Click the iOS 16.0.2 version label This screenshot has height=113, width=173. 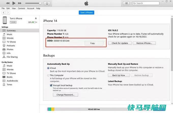tap(113, 30)
